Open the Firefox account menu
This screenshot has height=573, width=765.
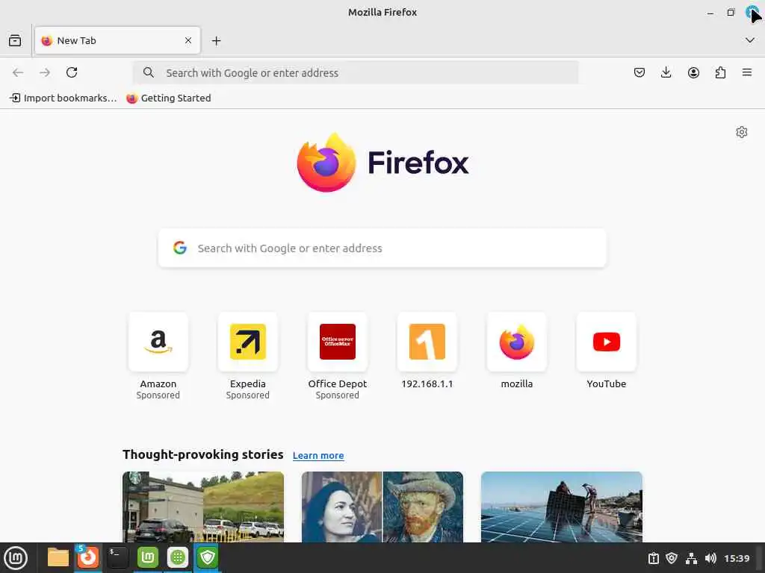tap(693, 72)
